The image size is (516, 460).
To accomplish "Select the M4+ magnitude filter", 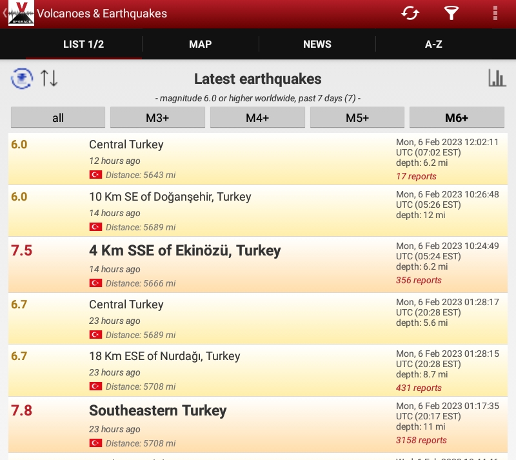I will coord(257,118).
